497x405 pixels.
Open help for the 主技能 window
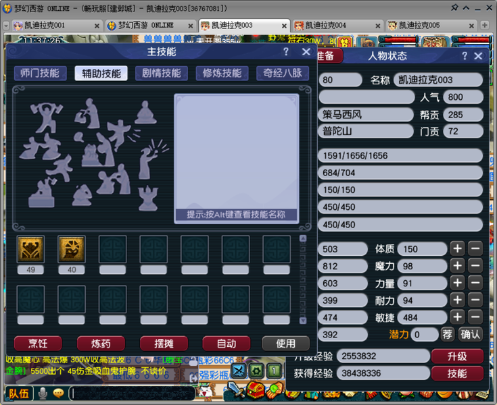pyautogui.click(x=285, y=51)
